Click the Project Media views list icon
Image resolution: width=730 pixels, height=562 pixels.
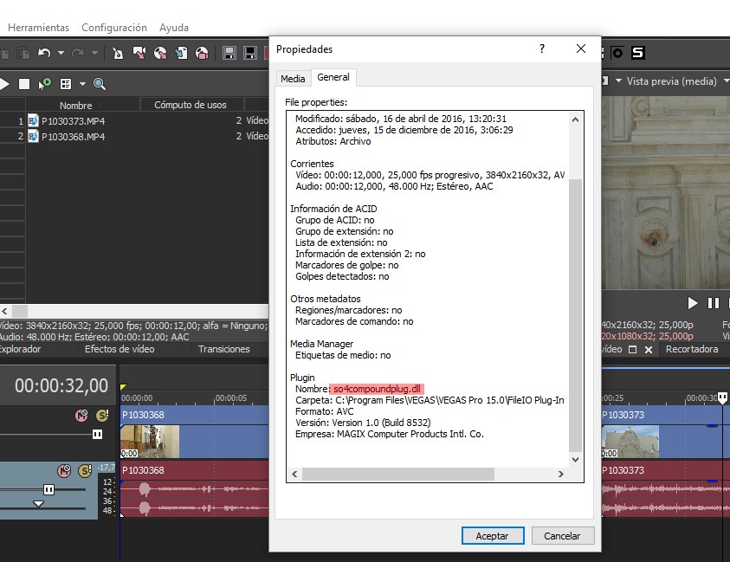(66, 84)
